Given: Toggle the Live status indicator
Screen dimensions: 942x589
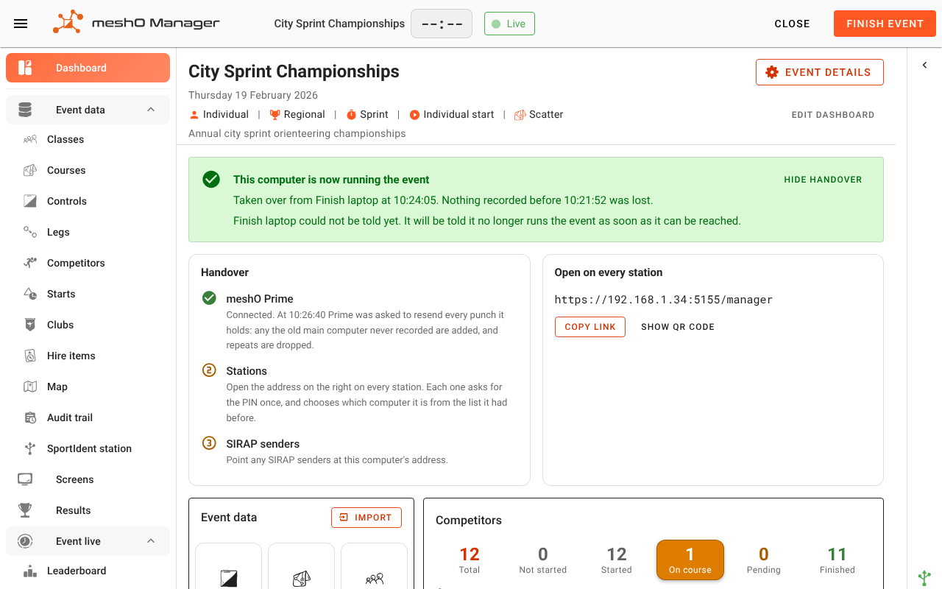Looking at the screenshot, I should coord(509,24).
